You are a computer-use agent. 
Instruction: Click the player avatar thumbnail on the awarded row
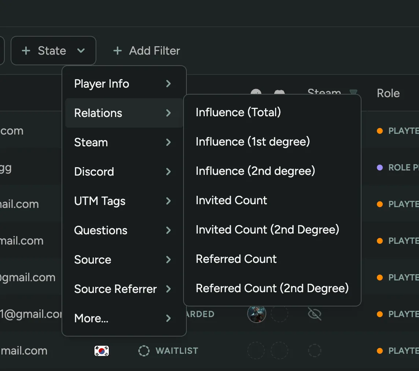(x=257, y=314)
